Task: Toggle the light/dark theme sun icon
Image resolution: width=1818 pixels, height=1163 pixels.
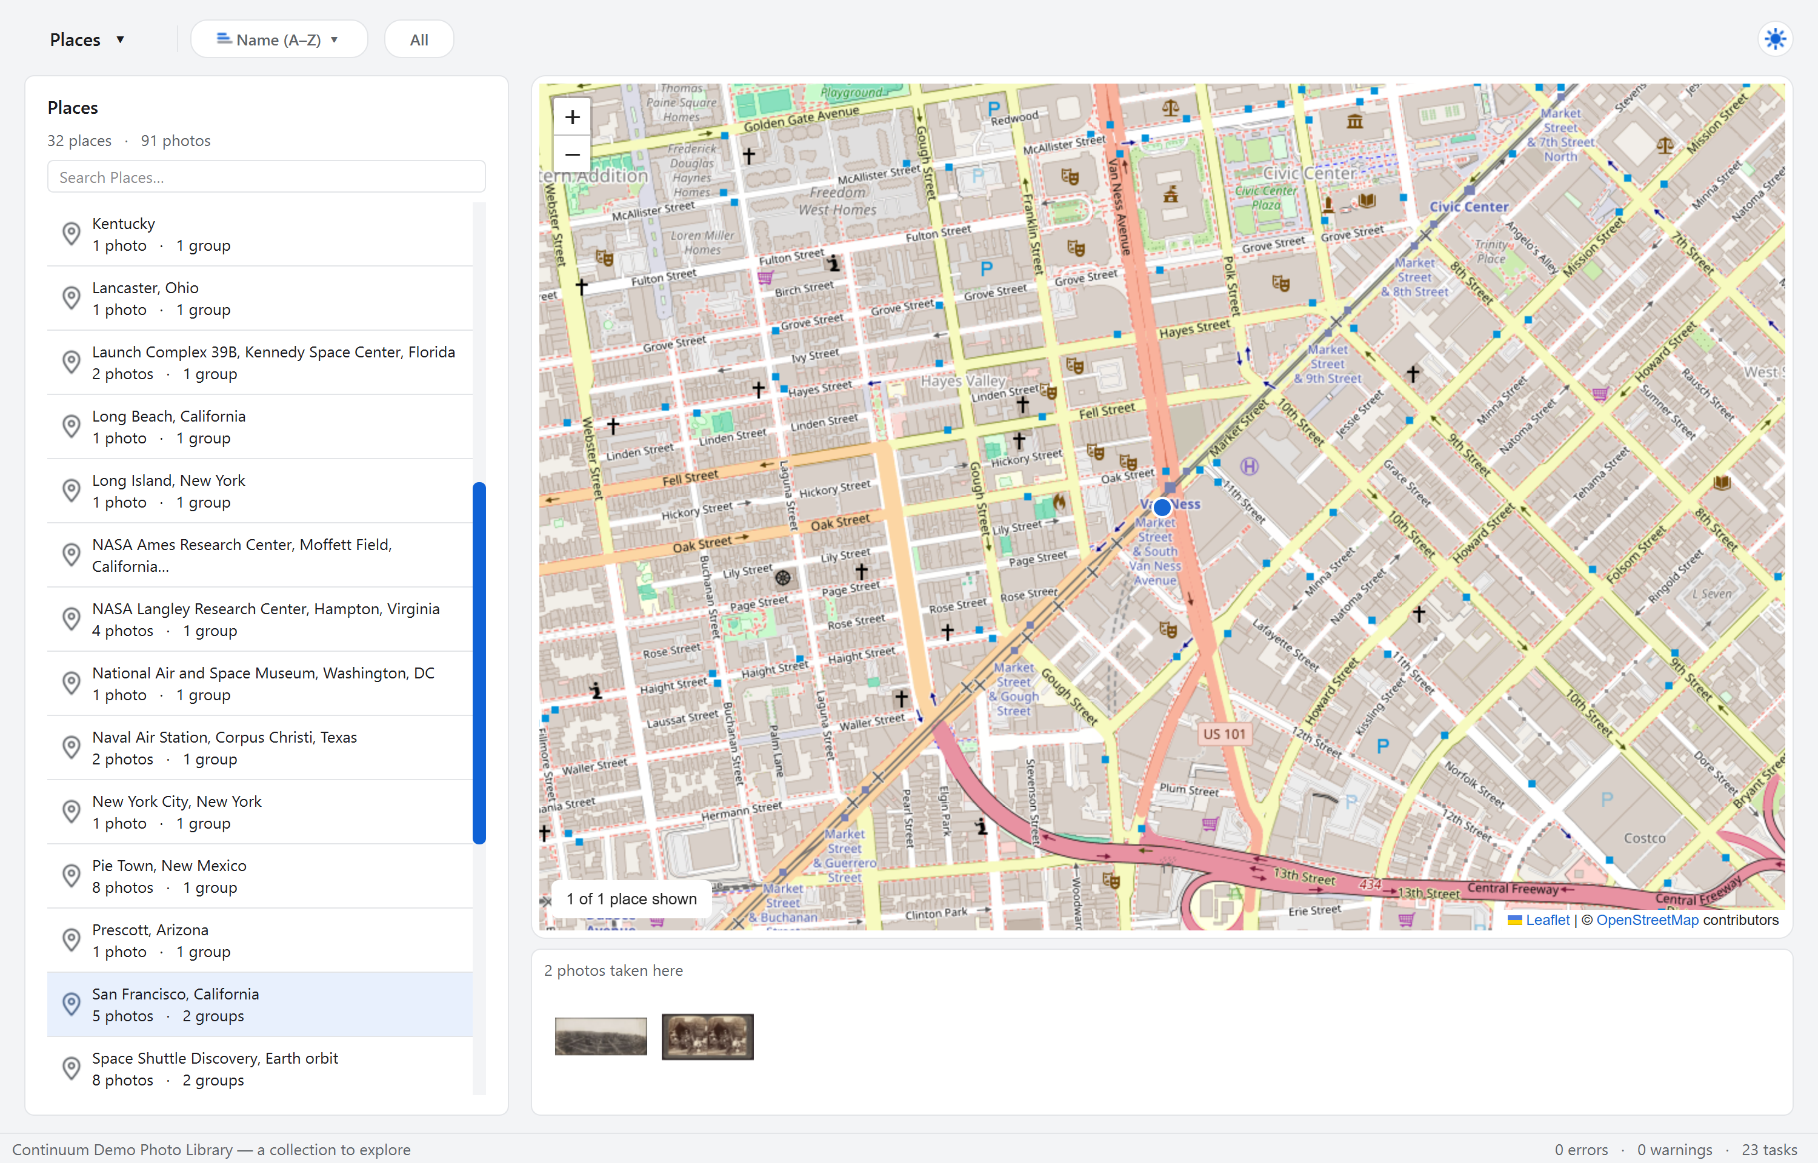Action: click(x=1775, y=39)
